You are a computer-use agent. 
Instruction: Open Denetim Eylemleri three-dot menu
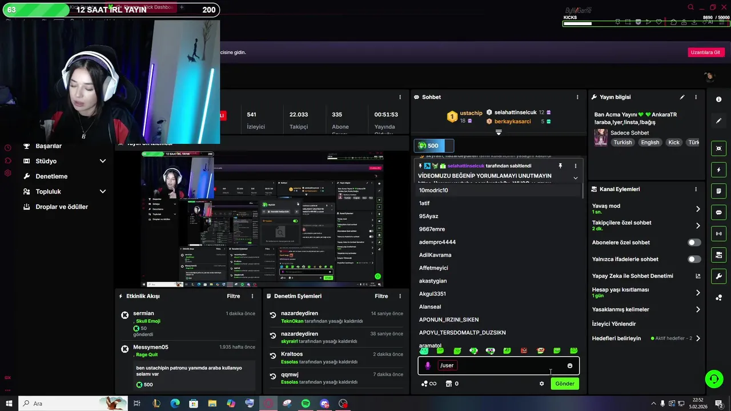(400, 296)
